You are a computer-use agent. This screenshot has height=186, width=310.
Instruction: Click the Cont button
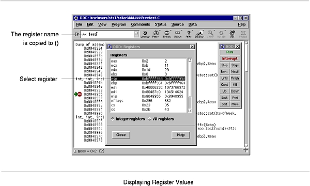(x=224, y=85)
